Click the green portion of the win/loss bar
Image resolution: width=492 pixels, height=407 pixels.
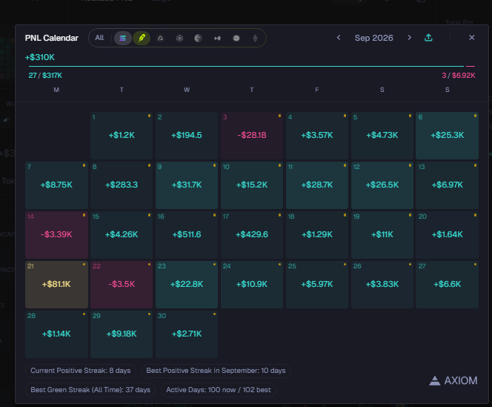click(246, 66)
